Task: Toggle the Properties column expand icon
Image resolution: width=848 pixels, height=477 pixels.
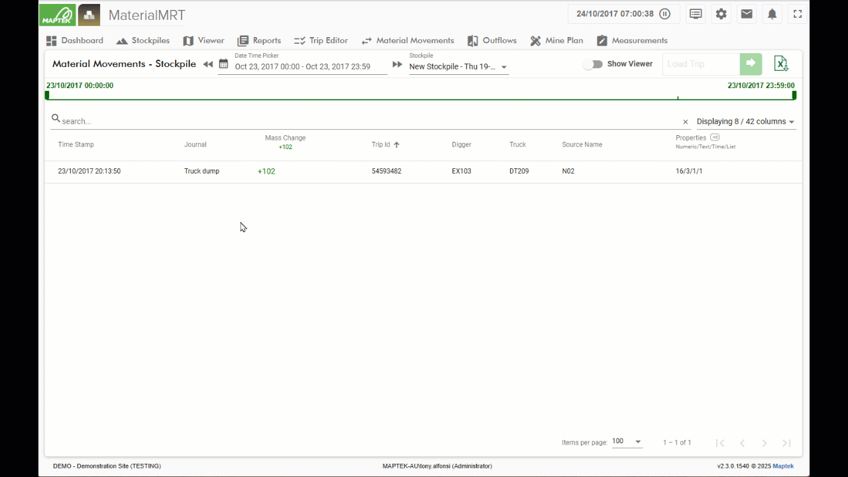Action: (715, 137)
